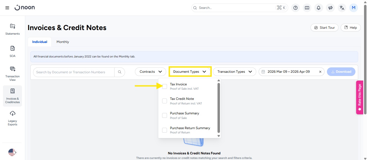Open Legacy Exports in sidebar
367x160 pixels.
pos(12,118)
